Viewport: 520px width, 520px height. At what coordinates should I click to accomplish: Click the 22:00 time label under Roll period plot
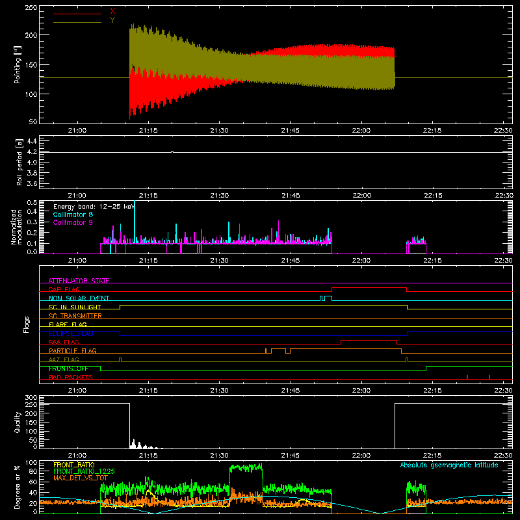pyautogui.click(x=361, y=196)
